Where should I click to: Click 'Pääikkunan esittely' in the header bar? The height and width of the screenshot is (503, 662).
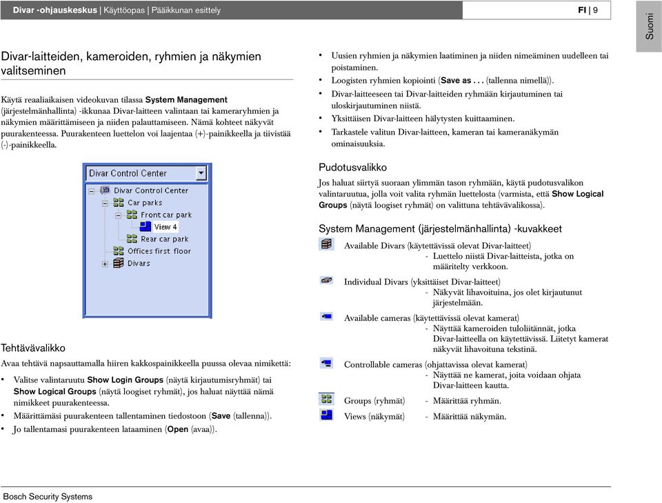(186, 10)
